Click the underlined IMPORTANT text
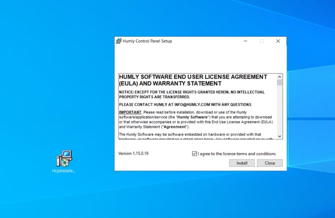The image size is (335, 218). coord(130,112)
